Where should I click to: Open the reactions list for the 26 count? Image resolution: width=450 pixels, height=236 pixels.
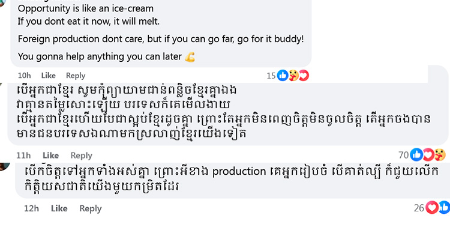pos(419,208)
